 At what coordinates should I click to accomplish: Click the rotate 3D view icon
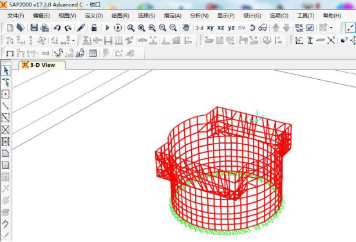tap(252, 28)
